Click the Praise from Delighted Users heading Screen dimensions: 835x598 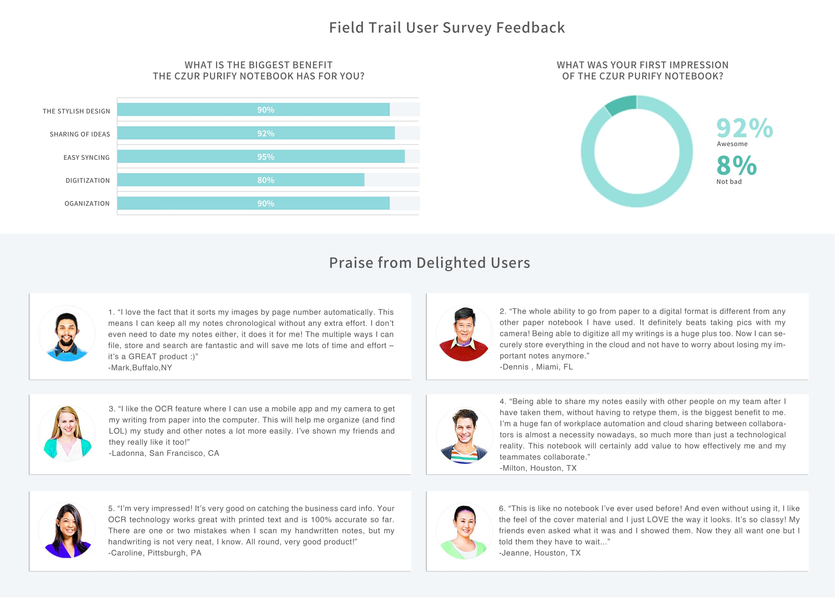click(429, 263)
